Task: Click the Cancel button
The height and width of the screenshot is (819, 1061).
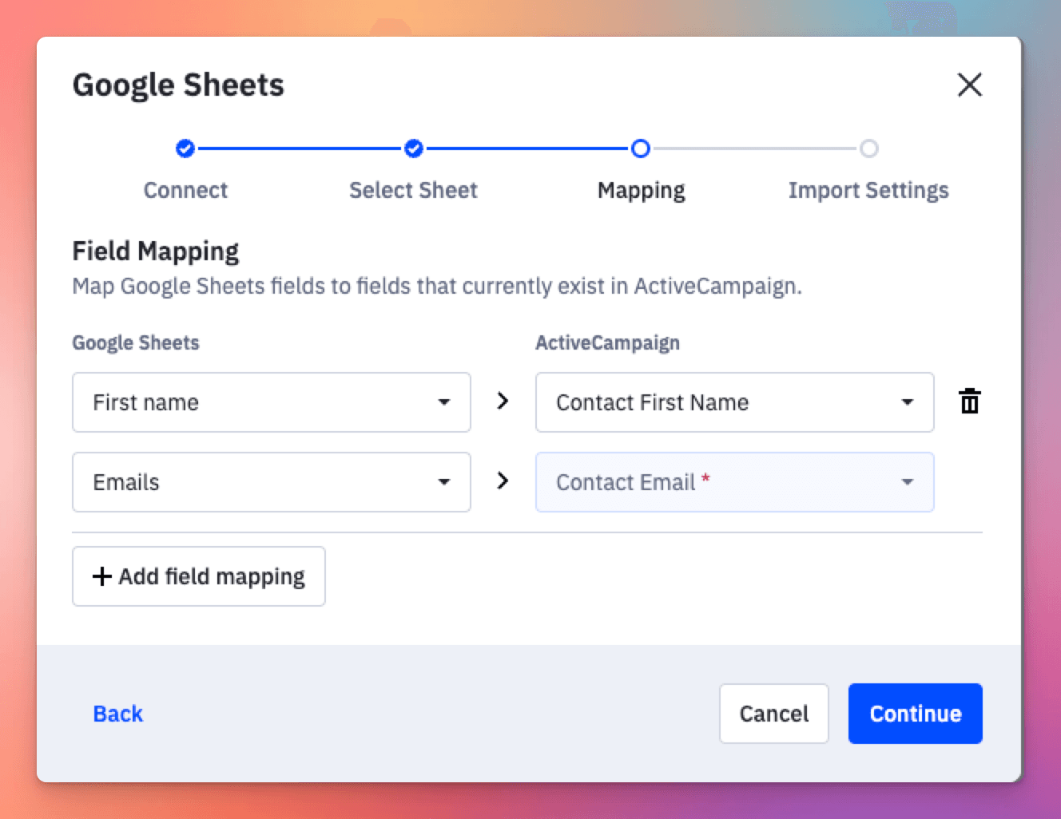Action: pyautogui.click(x=773, y=714)
